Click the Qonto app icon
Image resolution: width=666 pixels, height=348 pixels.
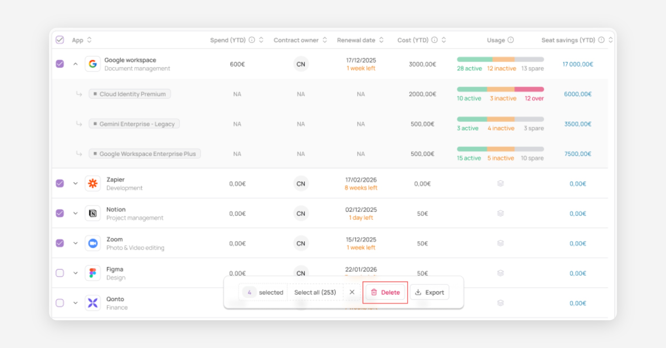92,303
